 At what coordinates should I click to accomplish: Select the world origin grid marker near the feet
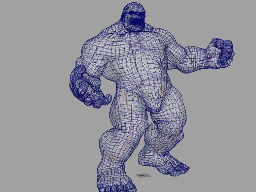[x=143, y=175]
